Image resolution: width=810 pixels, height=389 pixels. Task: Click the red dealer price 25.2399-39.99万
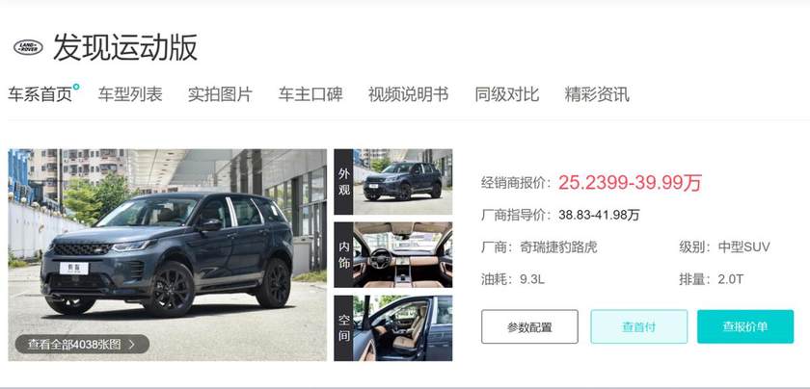click(x=631, y=182)
